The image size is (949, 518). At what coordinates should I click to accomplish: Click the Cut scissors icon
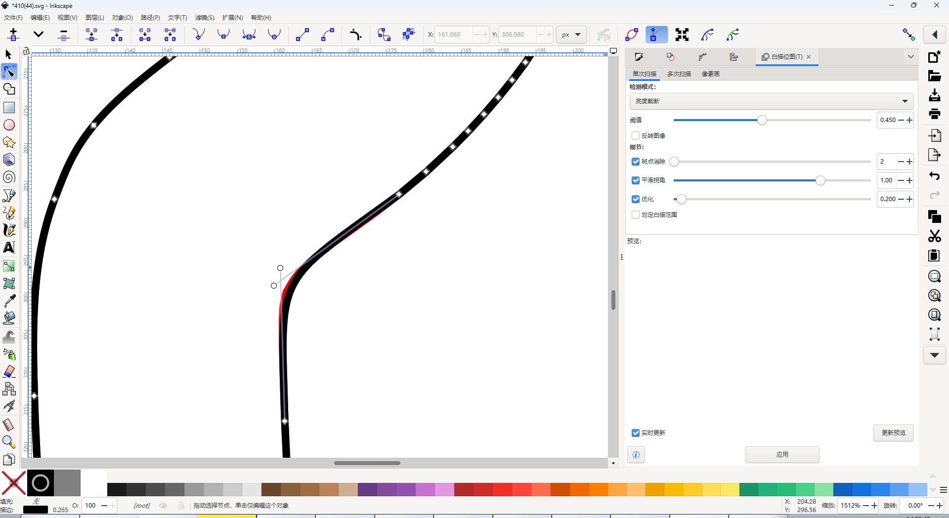tap(934, 236)
